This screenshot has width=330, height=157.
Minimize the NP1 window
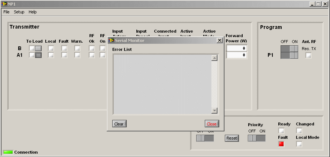click(312, 4)
